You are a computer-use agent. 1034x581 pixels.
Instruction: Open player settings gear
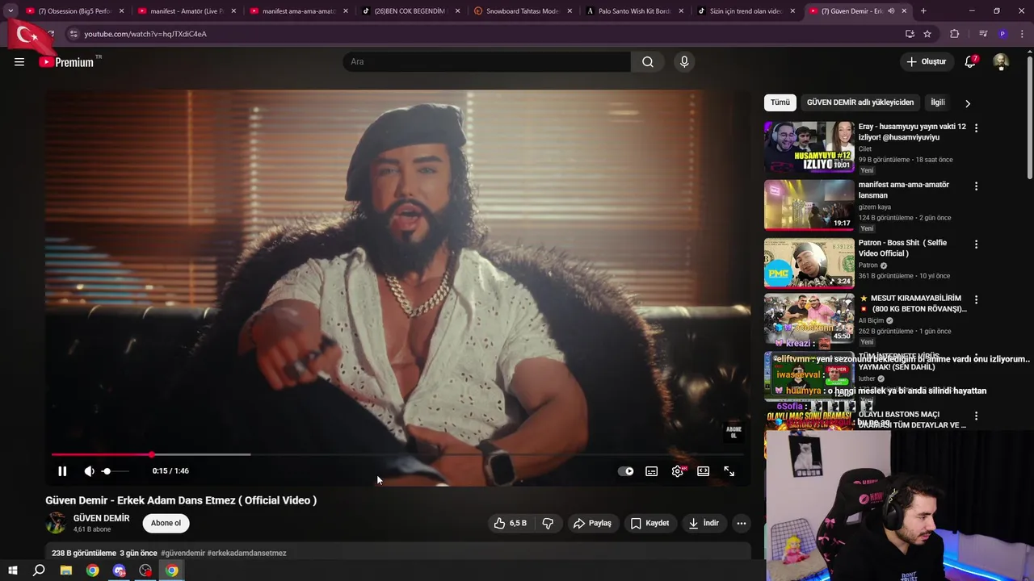[678, 471]
